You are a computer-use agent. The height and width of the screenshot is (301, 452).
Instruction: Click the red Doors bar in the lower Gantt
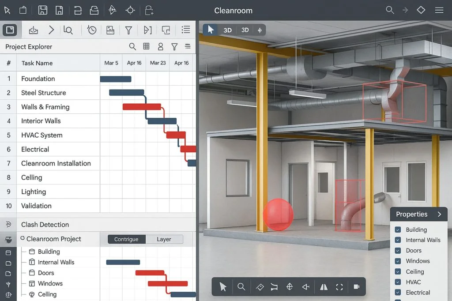[x=150, y=273]
